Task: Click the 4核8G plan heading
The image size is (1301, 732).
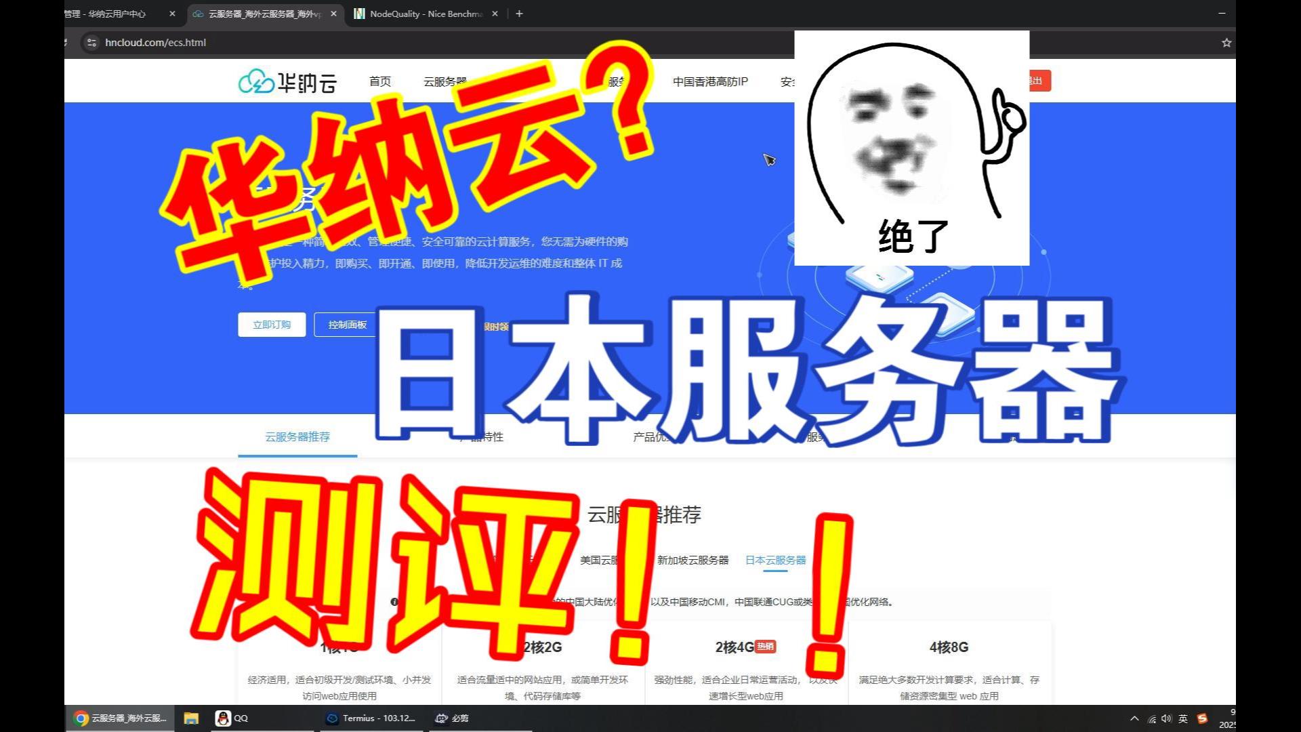Action: pyautogui.click(x=949, y=647)
